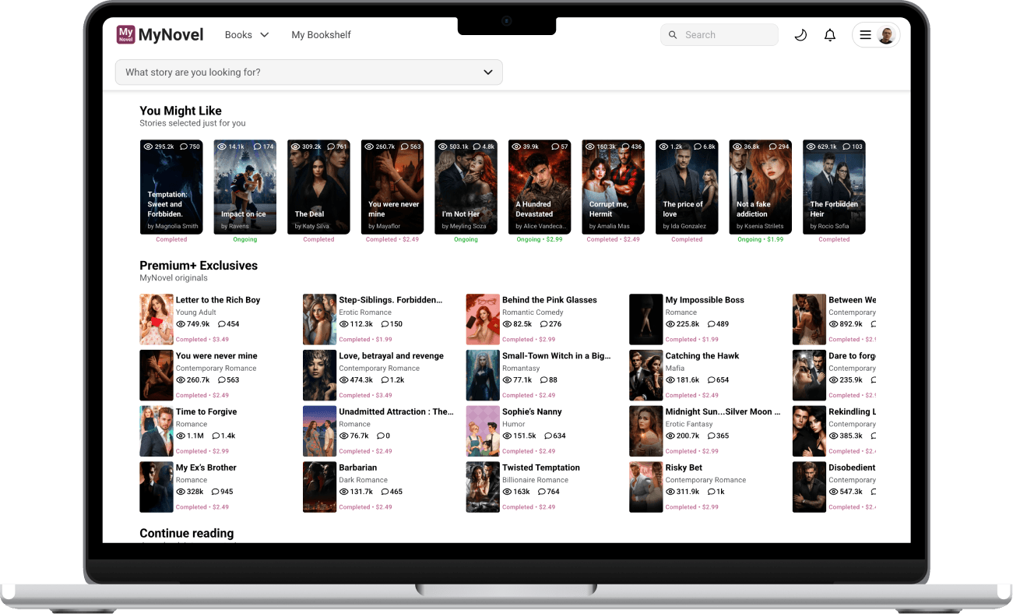Viewport: 1013px width, 614px height.
Task: Click views eye icon on Letter to the Rich Boy
Action: point(181,324)
